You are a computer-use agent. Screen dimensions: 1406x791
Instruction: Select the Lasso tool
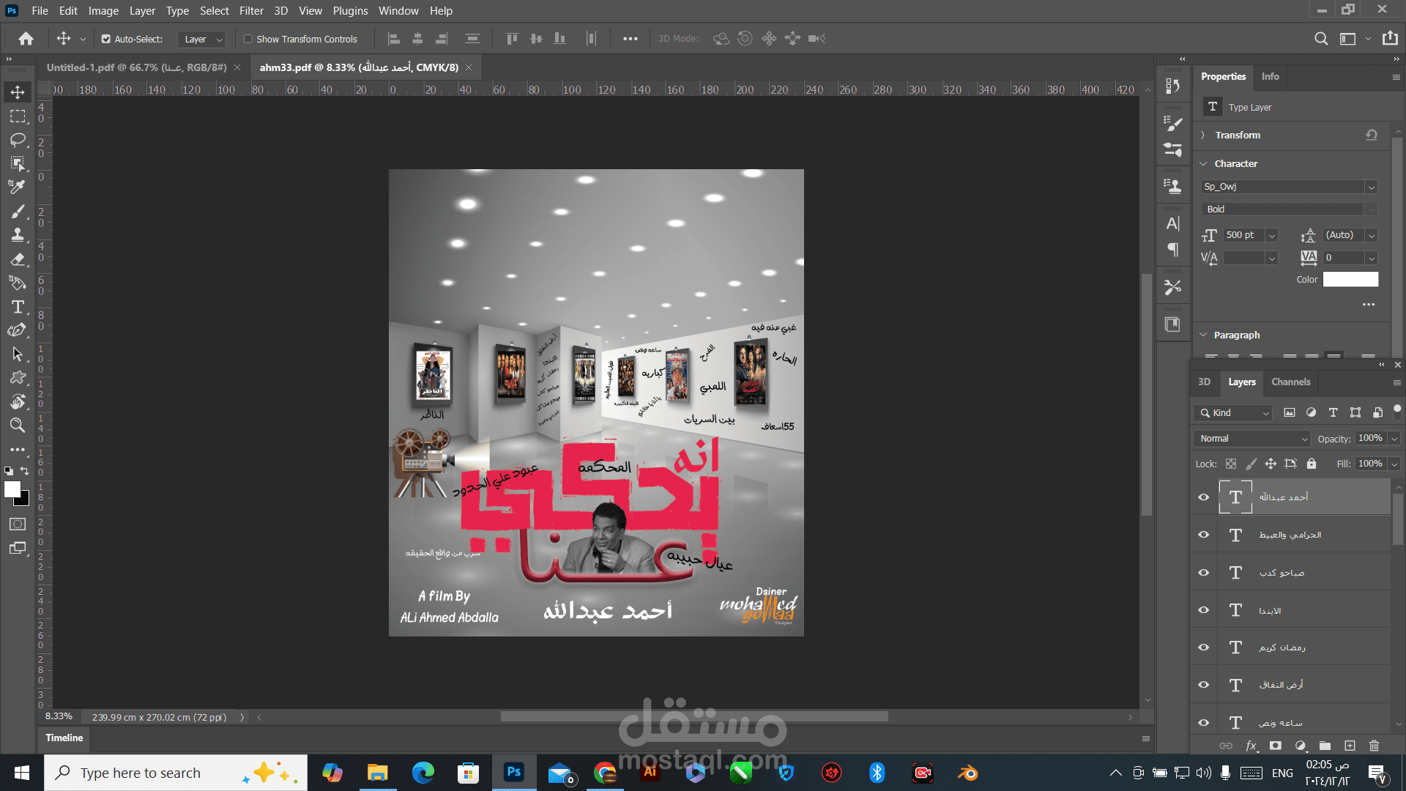[x=18, y=140]
